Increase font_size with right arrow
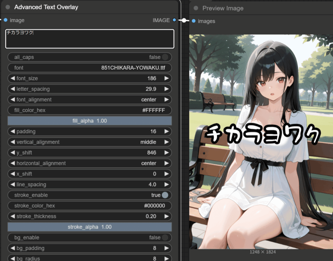This screenshot has height=261, width=333. [167, 78]
